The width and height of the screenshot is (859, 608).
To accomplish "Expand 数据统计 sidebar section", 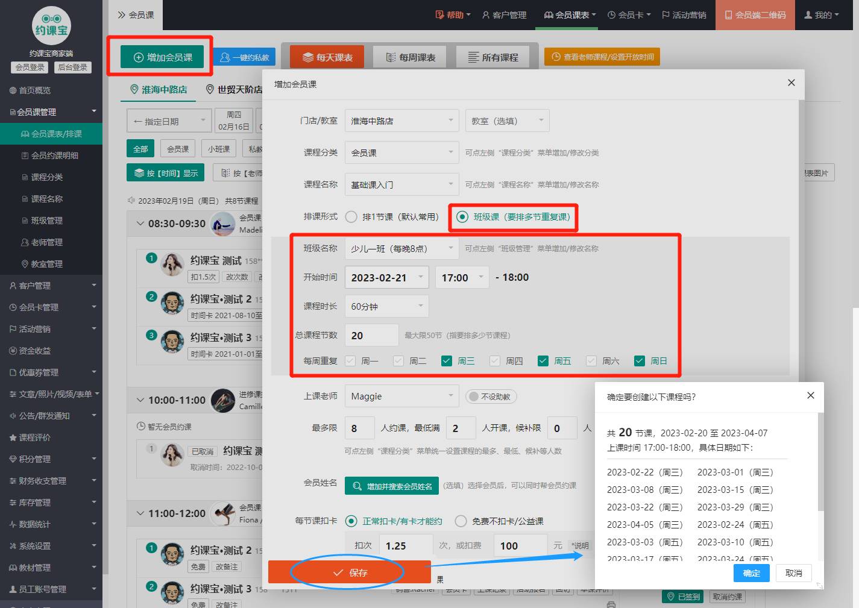I will coord(51,524).
